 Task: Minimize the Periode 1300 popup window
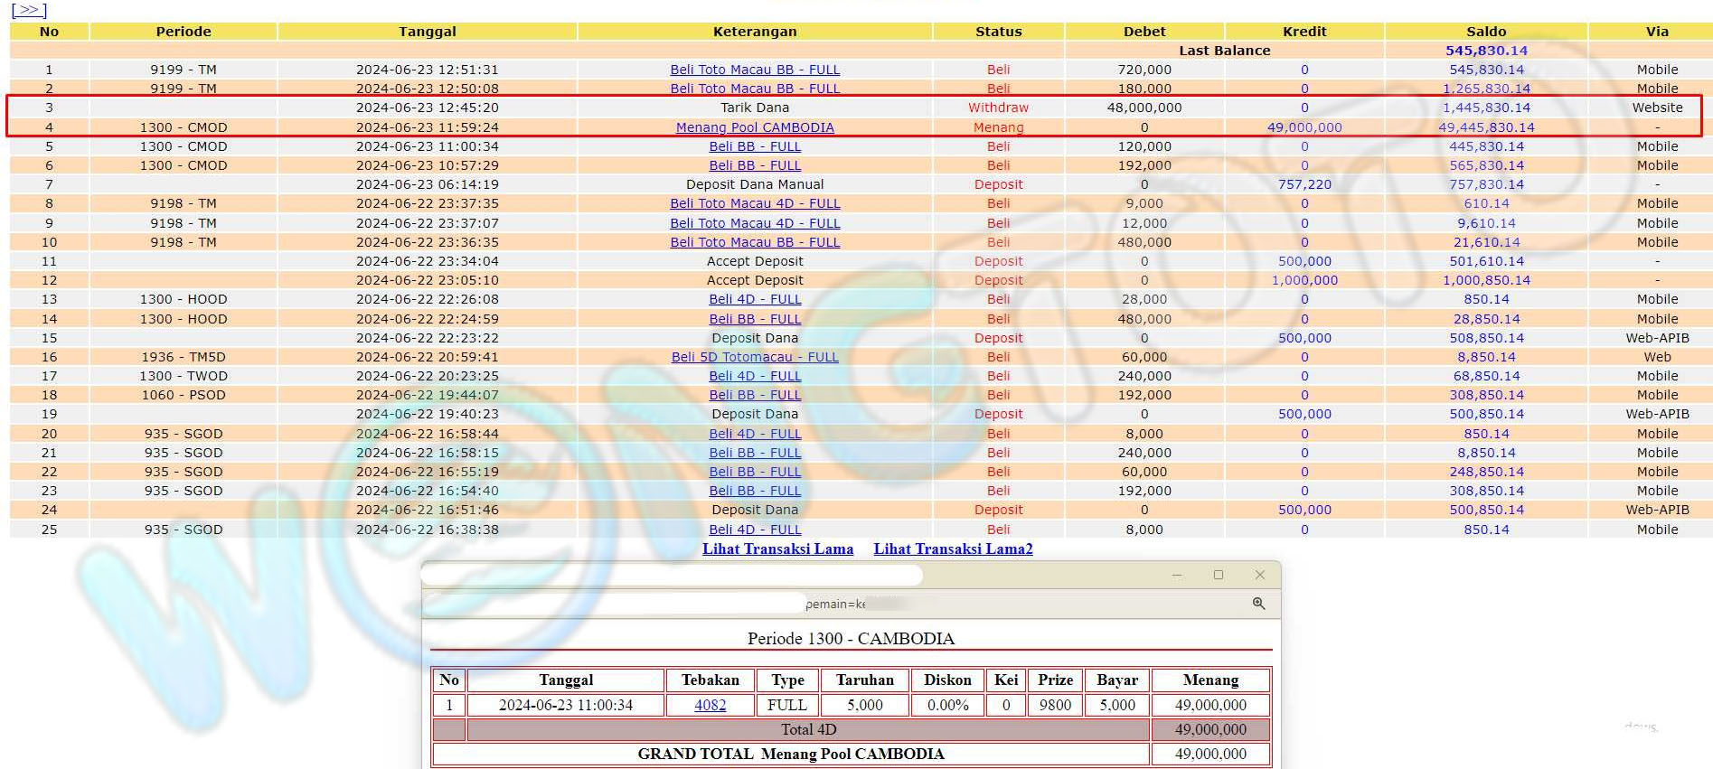(x=1177, y=575)
